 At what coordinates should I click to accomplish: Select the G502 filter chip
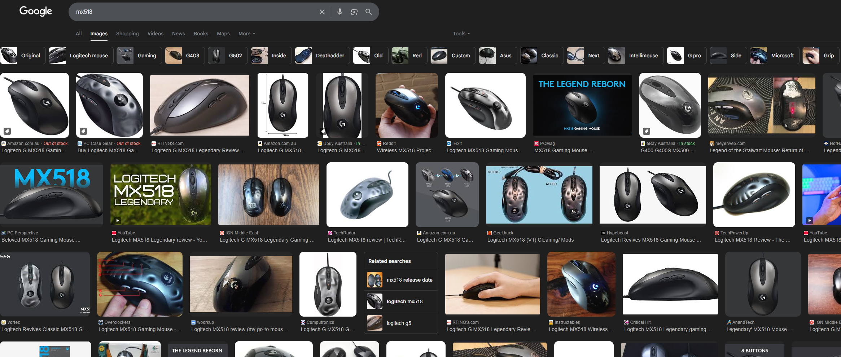(x=228, y=56)
